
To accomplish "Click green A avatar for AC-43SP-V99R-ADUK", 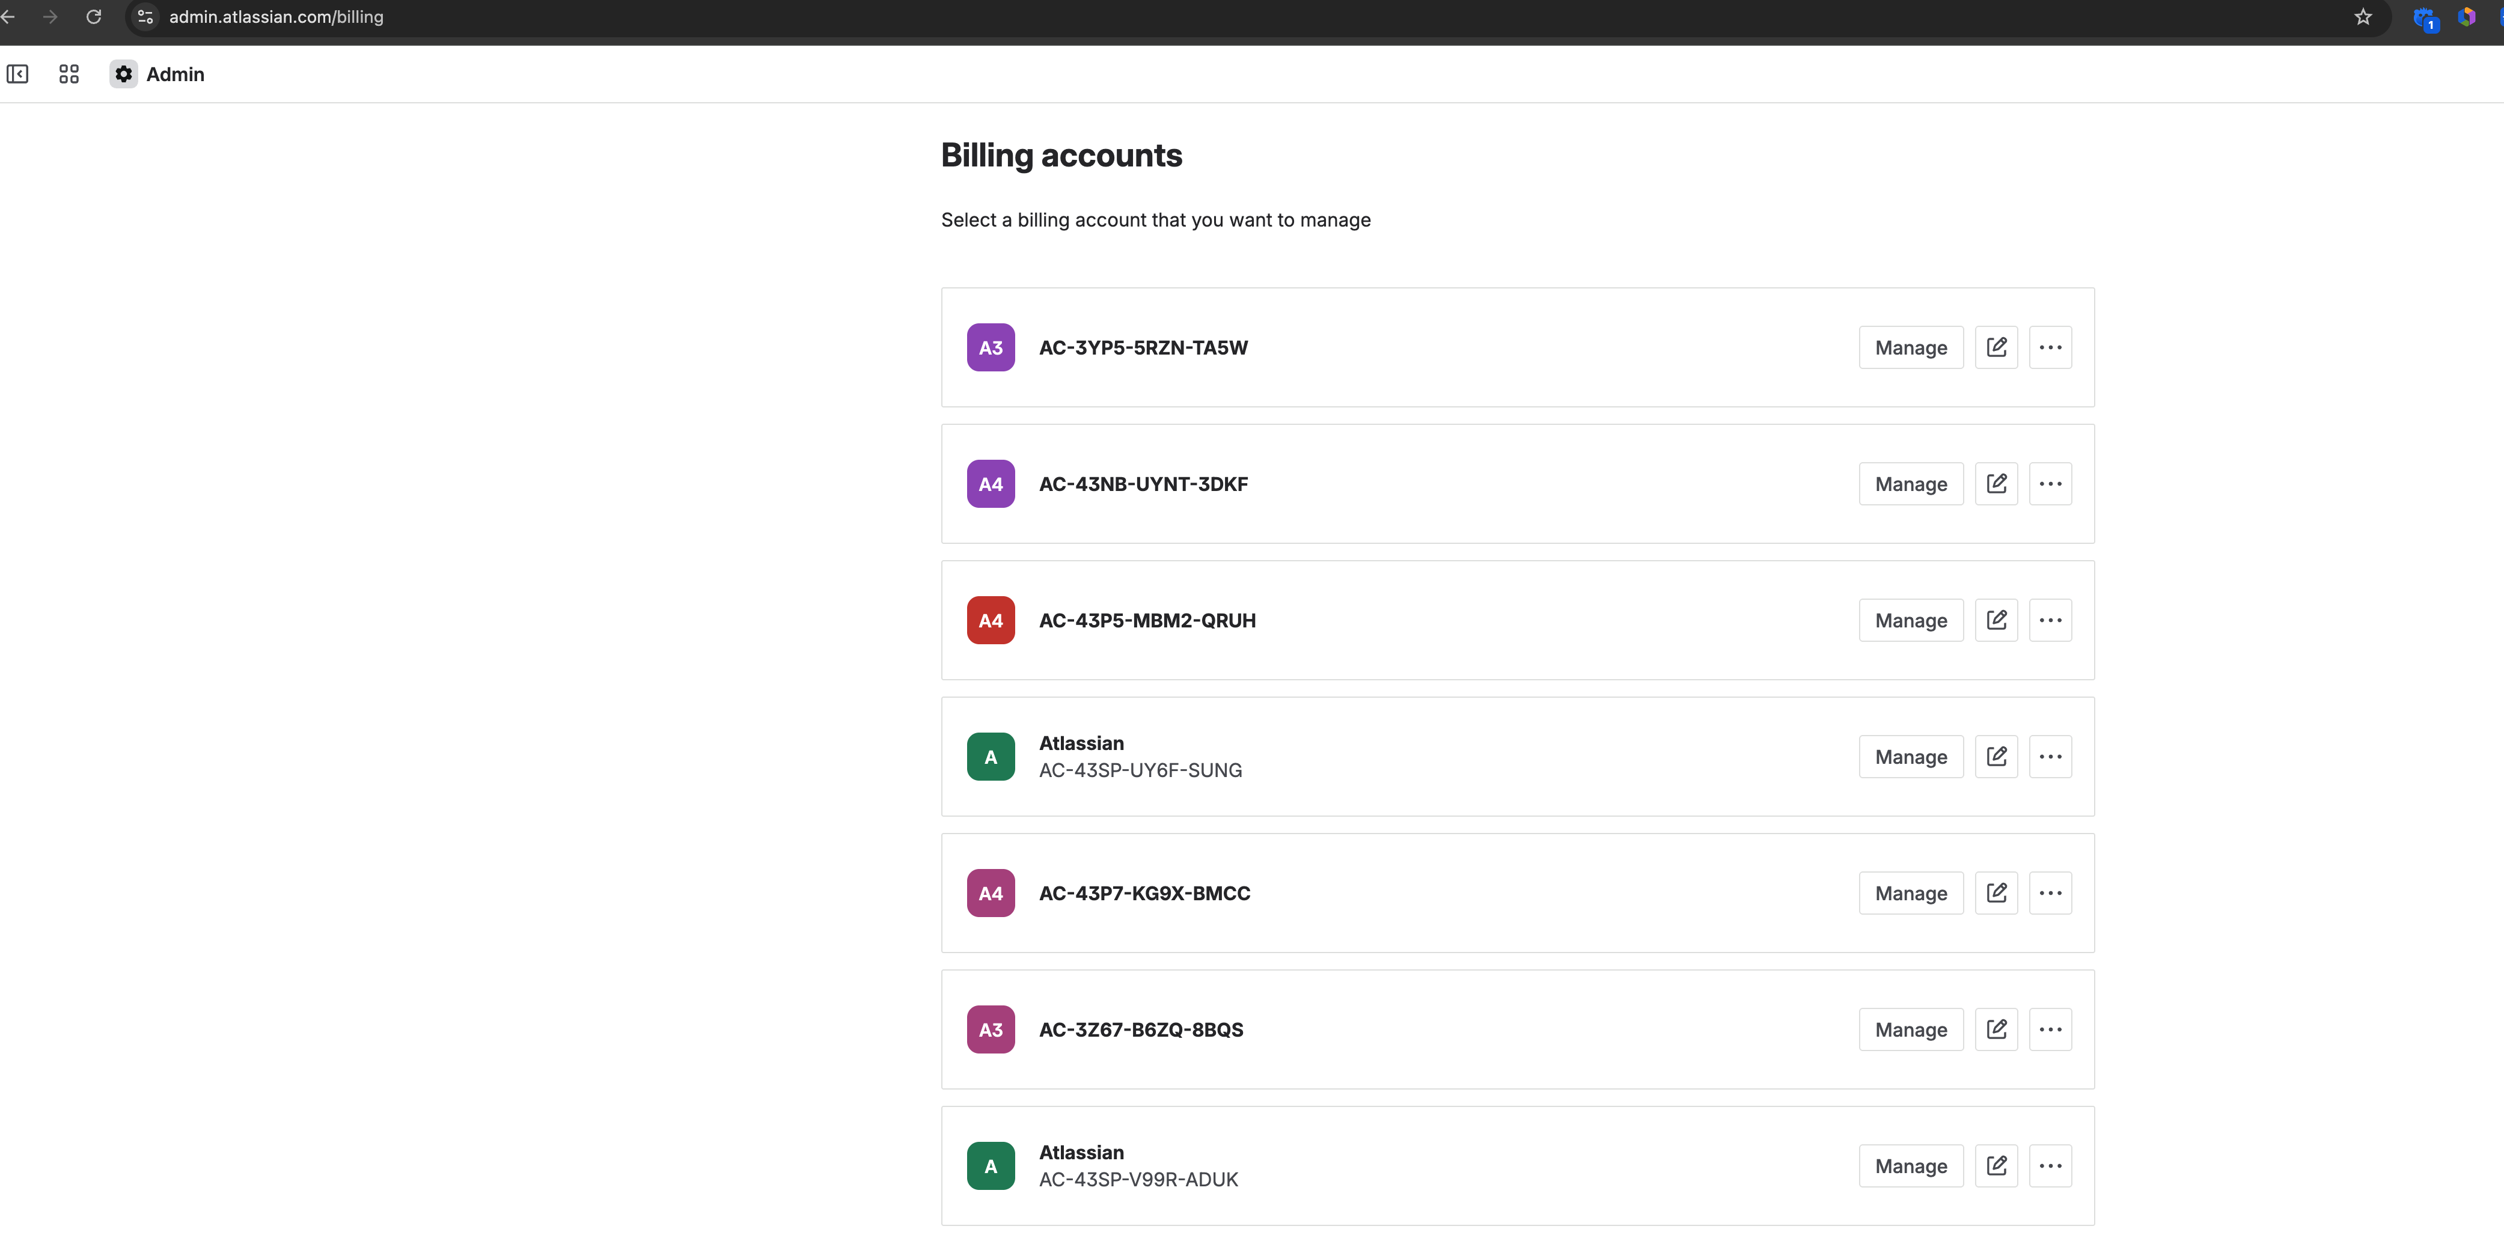I will (991, 1166).
